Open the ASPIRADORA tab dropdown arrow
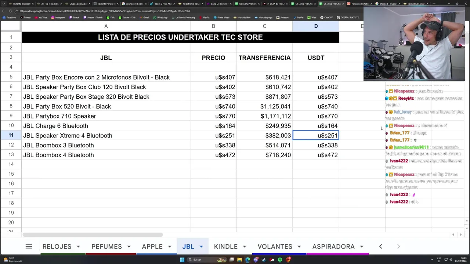This screenshot has height=264, width=470. click(361, 246)
